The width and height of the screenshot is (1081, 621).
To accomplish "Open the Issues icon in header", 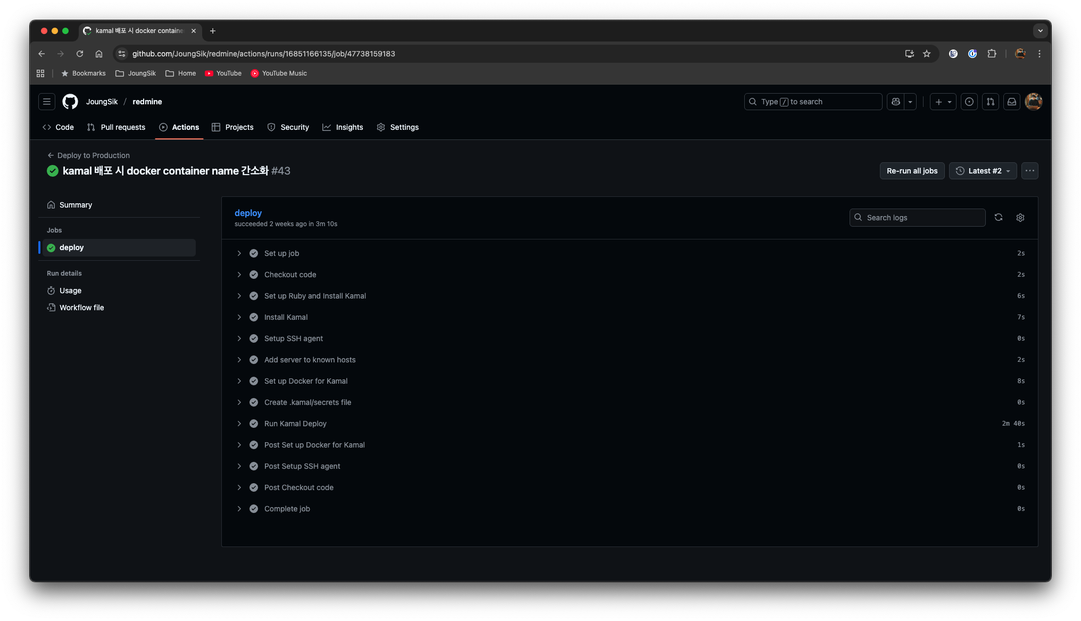I will click(x=969, y=102).
